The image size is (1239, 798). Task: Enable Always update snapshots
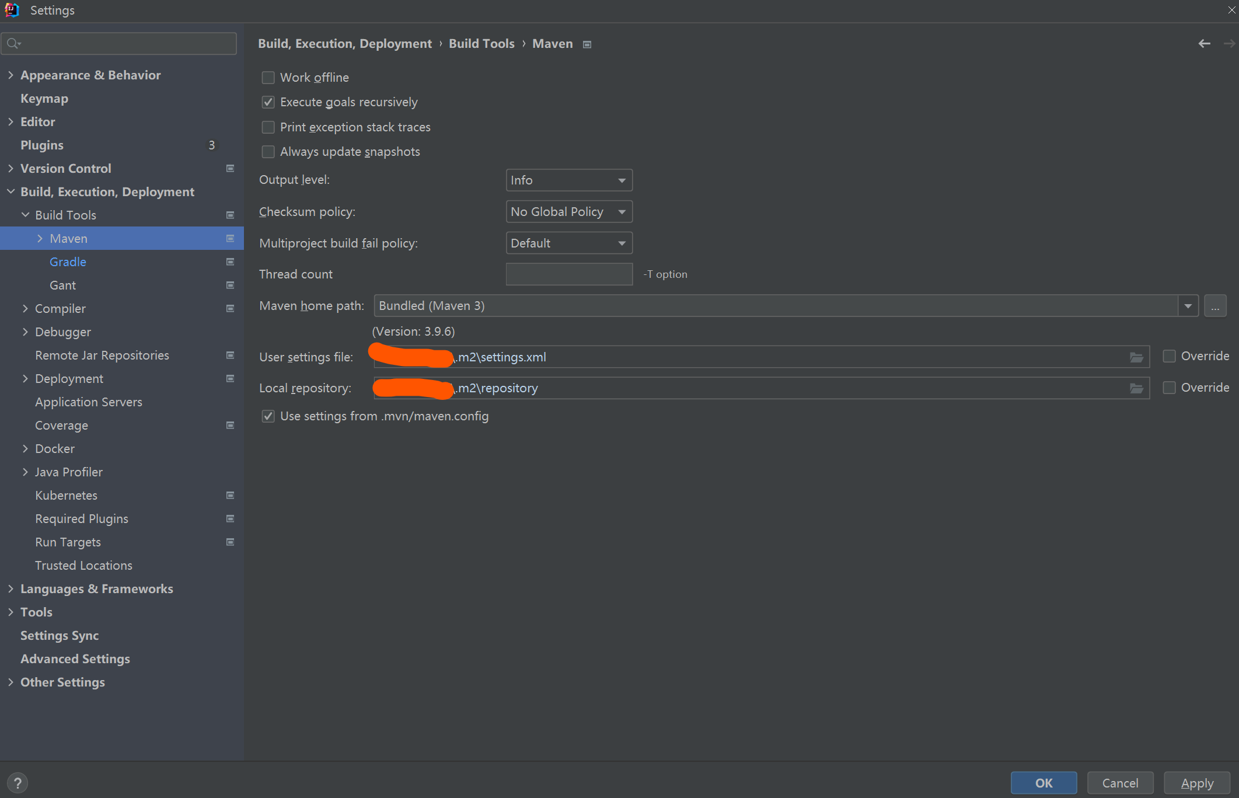click(x=268, y=152)
